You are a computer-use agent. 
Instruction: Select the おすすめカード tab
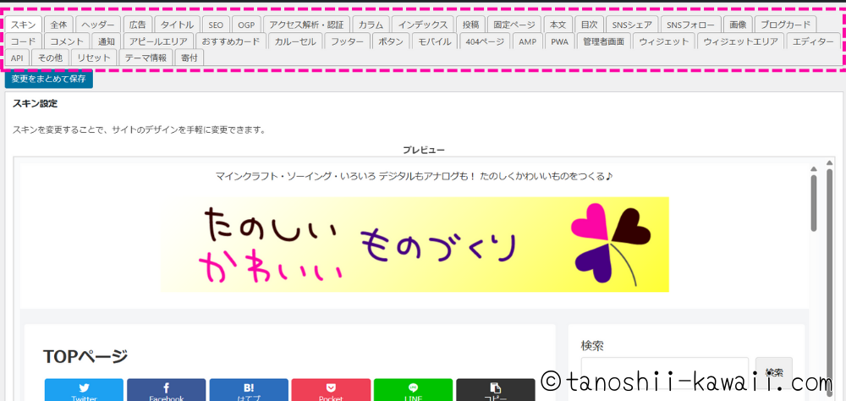(231, 41)
